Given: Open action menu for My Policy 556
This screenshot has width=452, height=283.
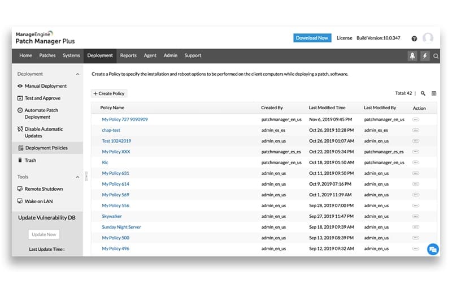Looking at the screenshot, I should (415, 205).
